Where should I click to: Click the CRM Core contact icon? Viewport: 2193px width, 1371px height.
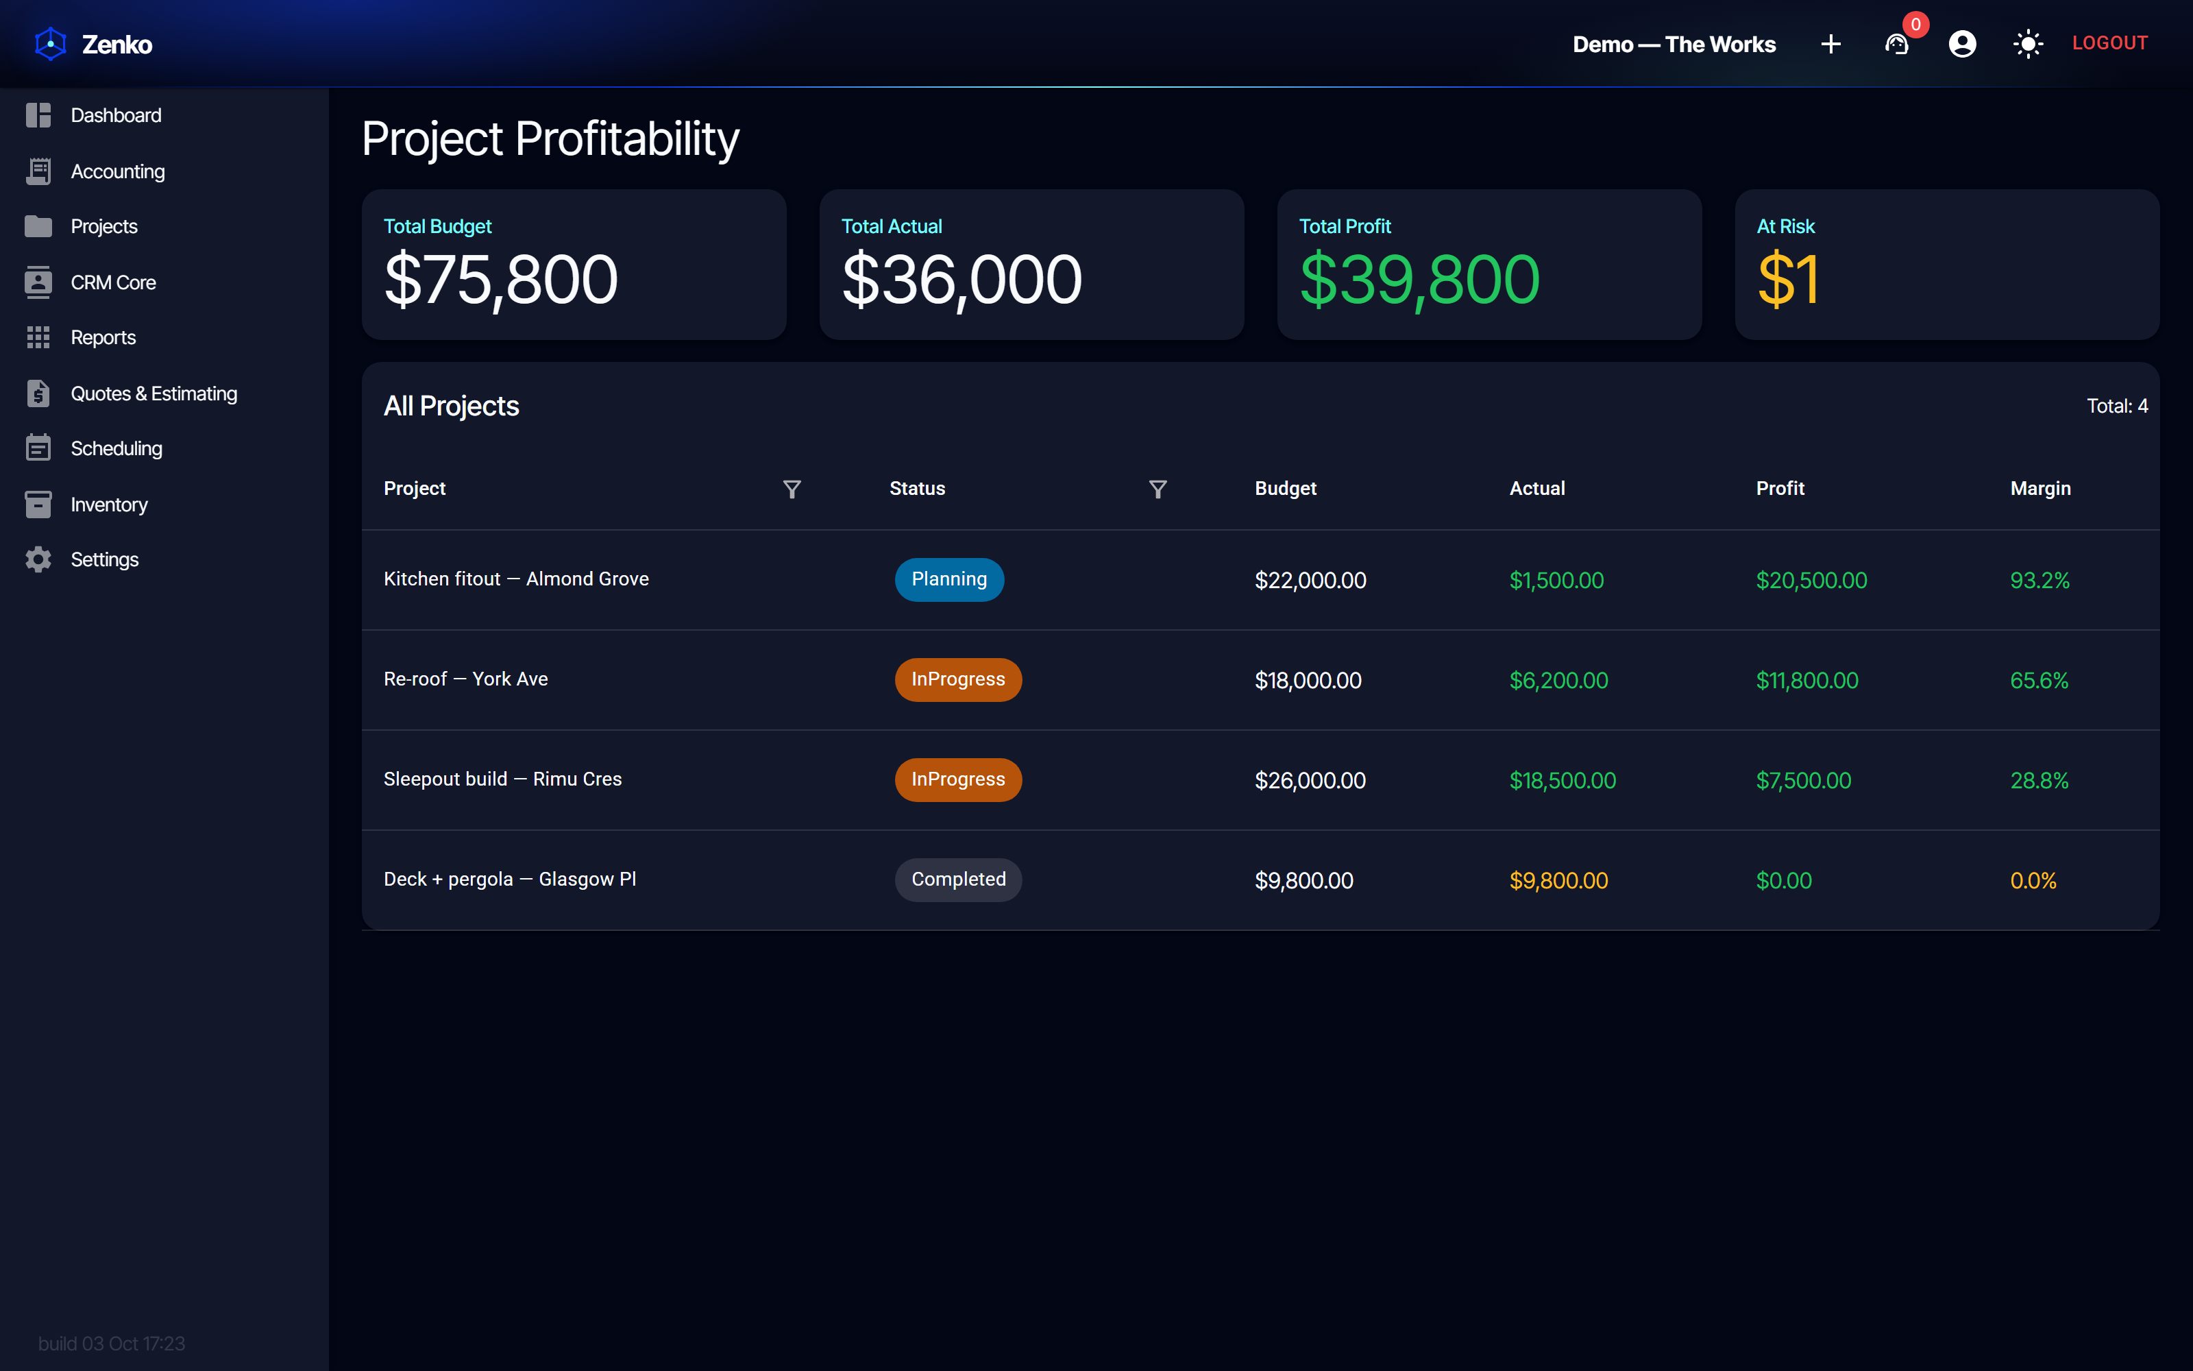(38, 282)
